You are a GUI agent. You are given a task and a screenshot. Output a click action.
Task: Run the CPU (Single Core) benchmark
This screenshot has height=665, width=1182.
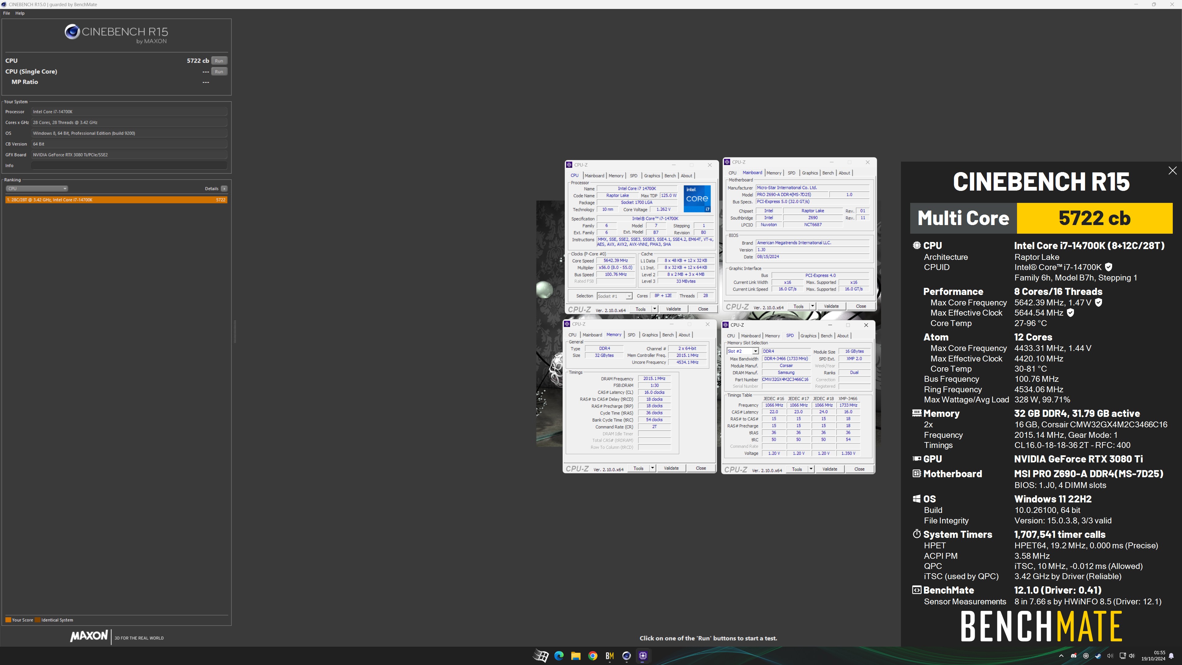tap(219, 72)
